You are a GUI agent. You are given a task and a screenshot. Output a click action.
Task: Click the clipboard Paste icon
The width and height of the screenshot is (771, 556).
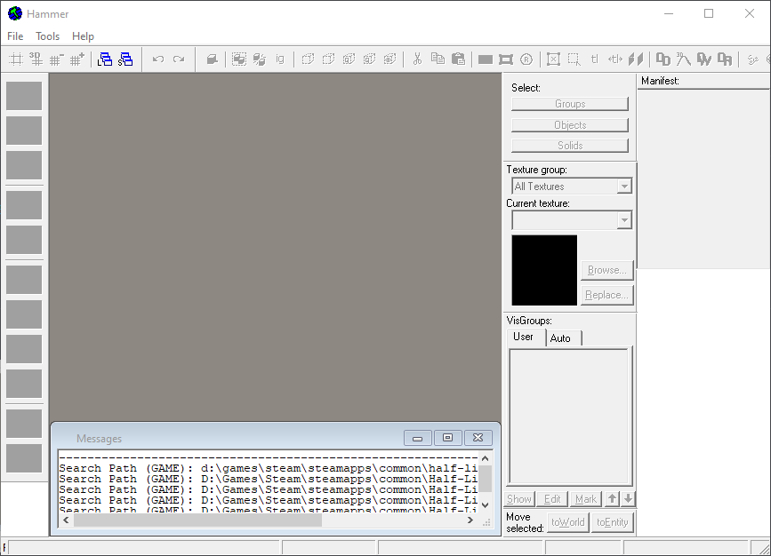pos(458,60)
